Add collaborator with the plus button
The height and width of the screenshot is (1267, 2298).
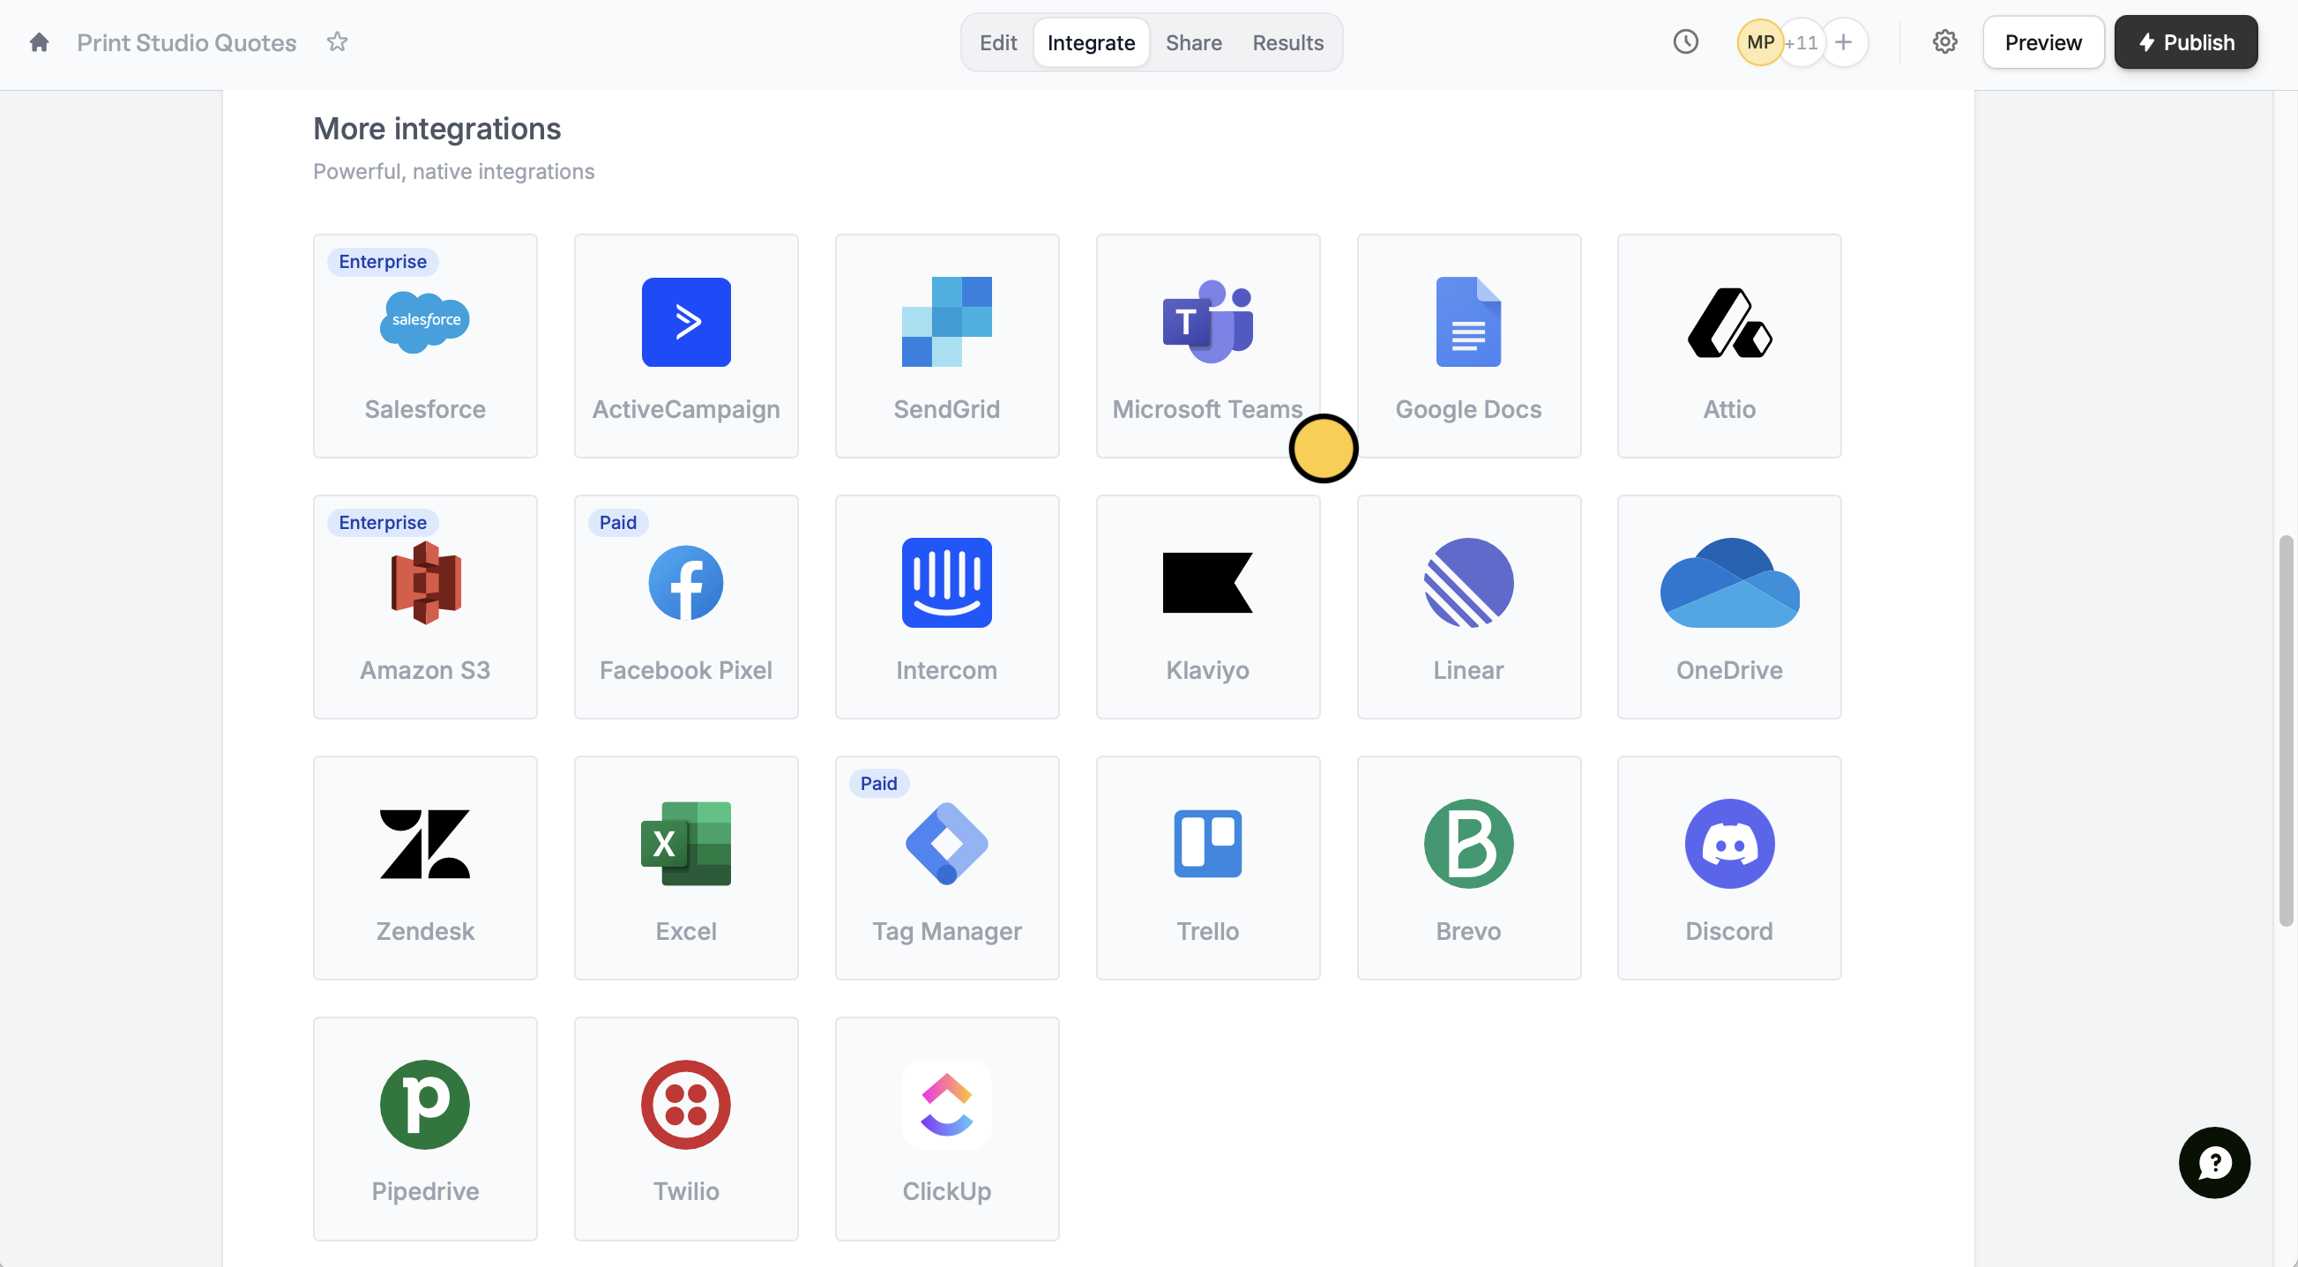(1843, 42)
